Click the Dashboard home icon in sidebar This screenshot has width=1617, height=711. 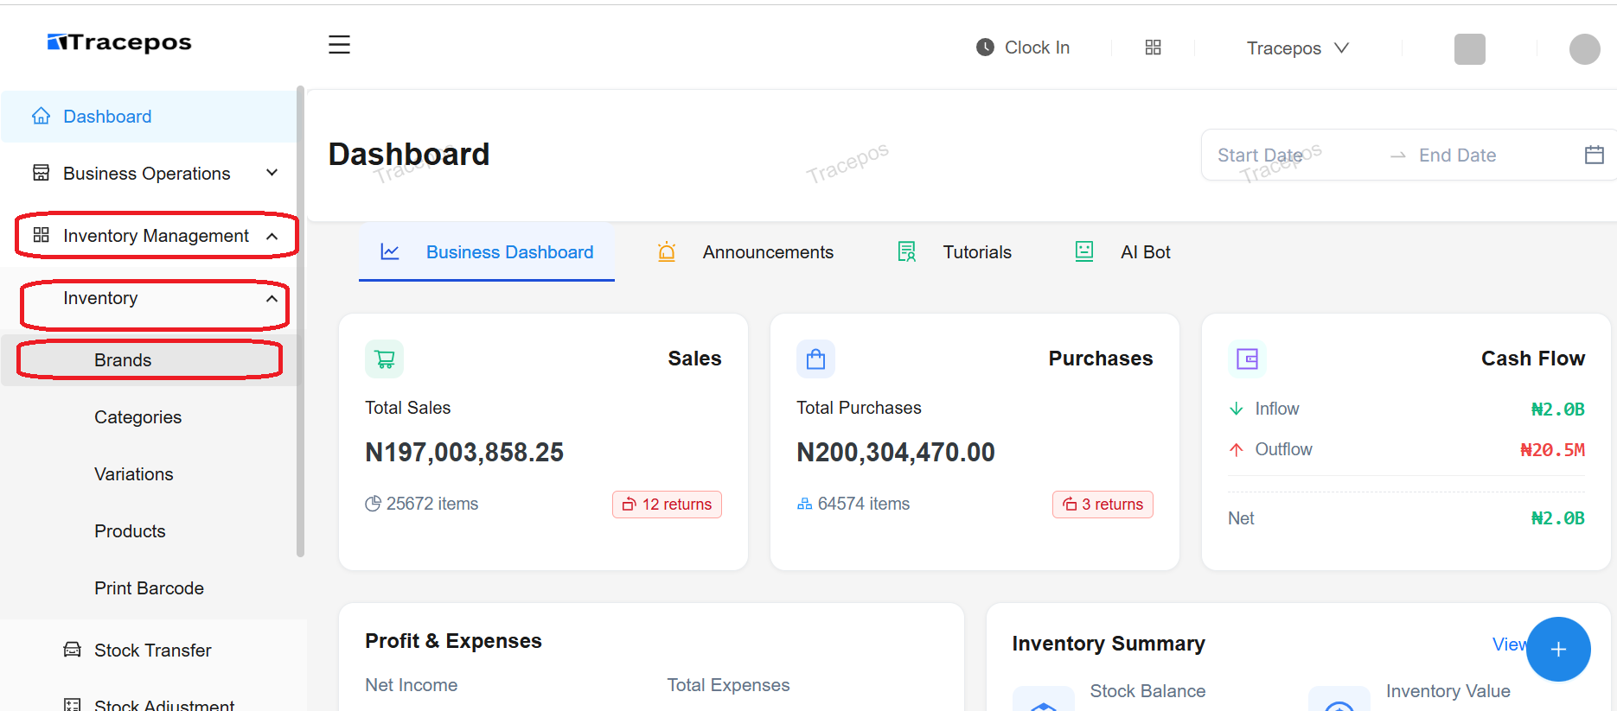41,116
